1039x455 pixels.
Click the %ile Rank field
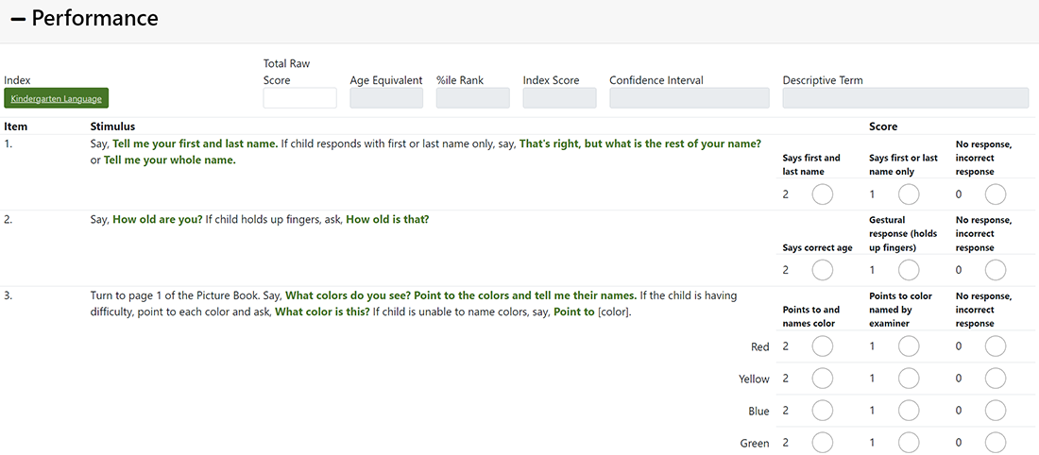tap(472, 98)
